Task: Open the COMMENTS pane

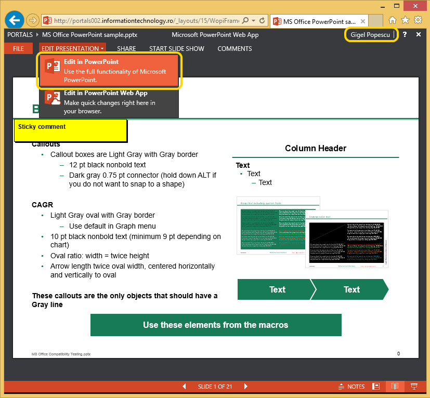Action: tap(234, 48)
